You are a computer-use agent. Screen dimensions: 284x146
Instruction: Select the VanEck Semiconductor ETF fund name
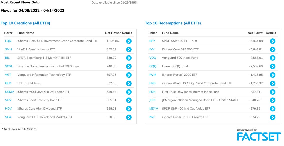click(x=36, y=49)
